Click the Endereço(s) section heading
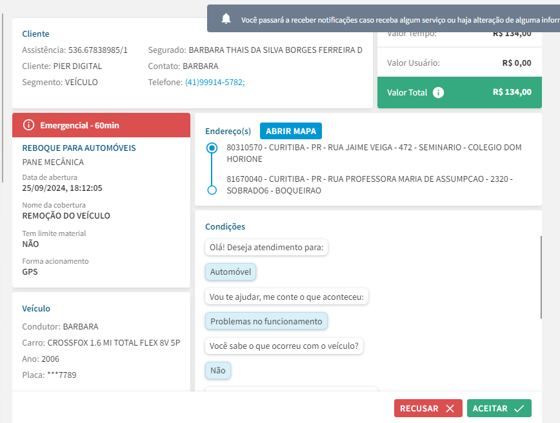560x423 pixels. point(228,131)
